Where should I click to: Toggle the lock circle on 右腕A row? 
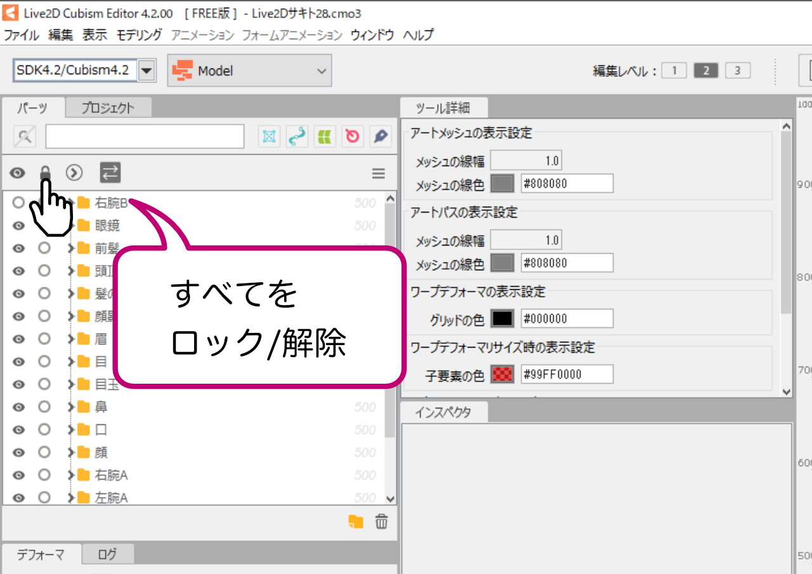(44, 475)
